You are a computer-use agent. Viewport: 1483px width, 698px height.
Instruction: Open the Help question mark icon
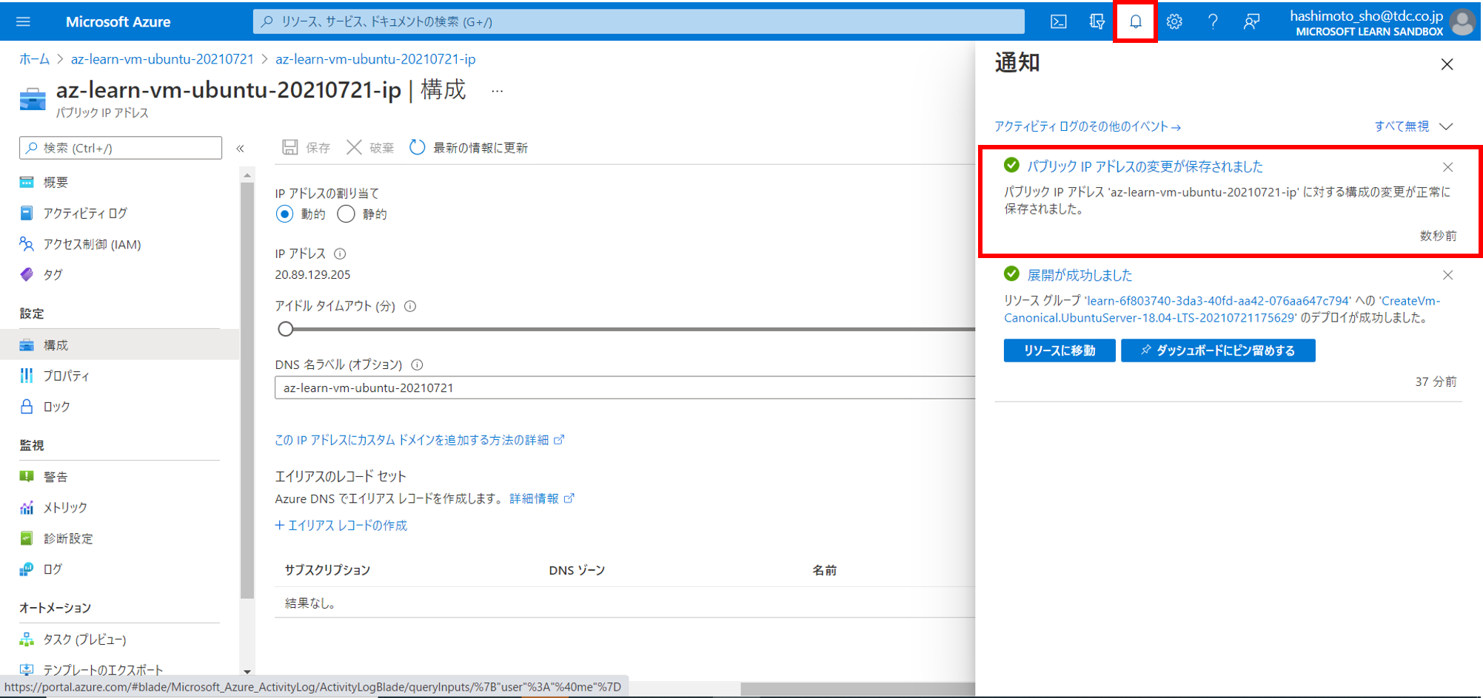[1213, 21]
